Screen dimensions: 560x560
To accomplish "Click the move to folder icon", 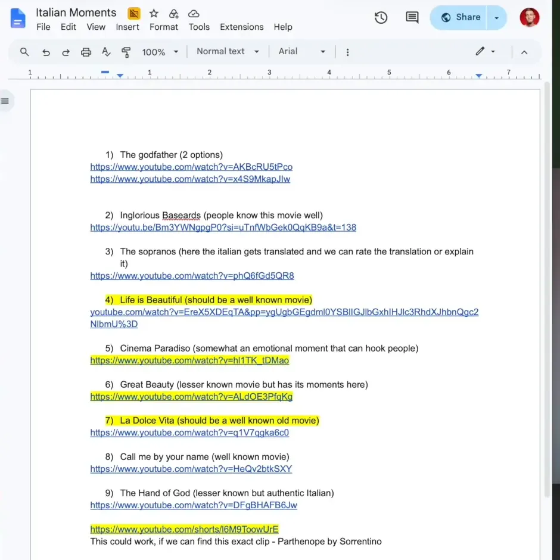I will tap(173, 14).
